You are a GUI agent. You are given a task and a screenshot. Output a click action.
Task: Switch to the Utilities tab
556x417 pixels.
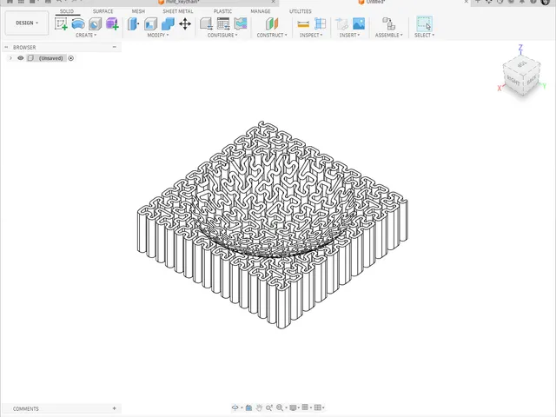coord(301,11)
